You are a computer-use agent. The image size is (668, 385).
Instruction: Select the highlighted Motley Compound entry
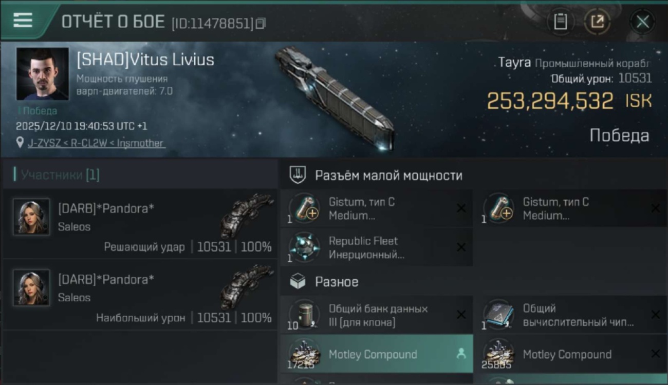(377, 354)
